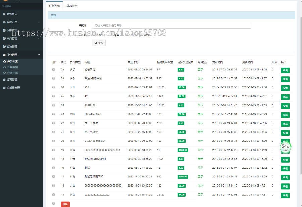Click the 轮播图管理 sidebar icon
This screenshot has width=302, height=207.
click(x=4, y=88)
